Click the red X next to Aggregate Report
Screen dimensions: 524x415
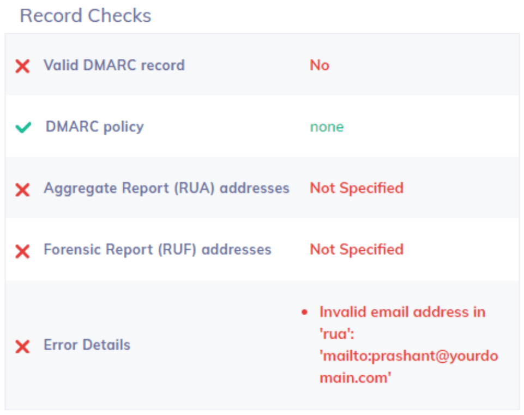[22, 190]
